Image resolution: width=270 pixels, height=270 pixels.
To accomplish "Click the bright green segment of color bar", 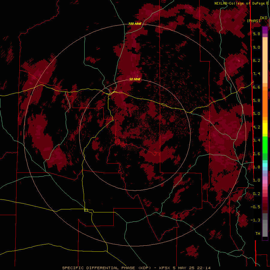I will (265, 145).
